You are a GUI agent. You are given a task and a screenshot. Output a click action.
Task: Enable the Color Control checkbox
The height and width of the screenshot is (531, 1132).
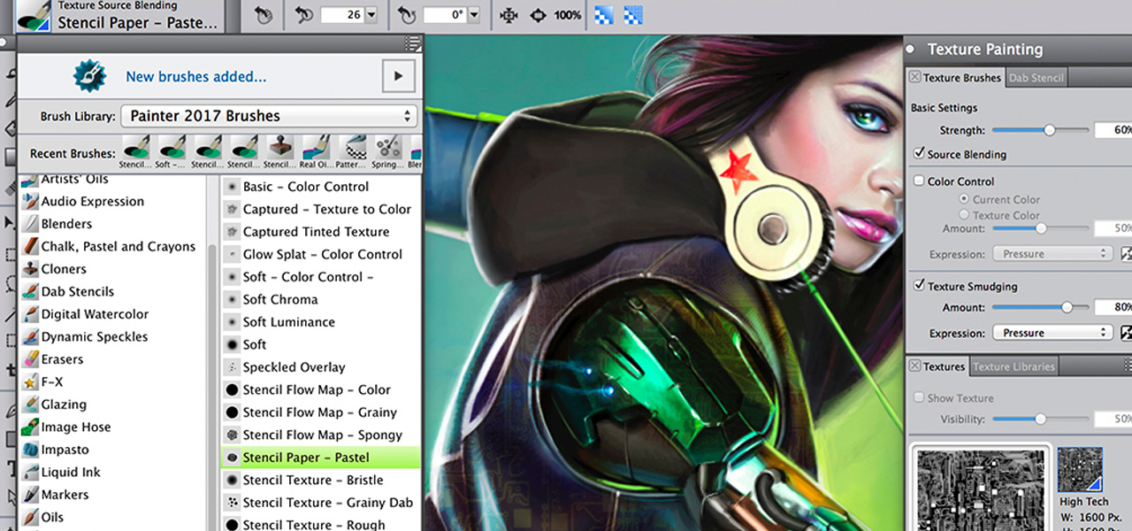click(x=920, y=181)
